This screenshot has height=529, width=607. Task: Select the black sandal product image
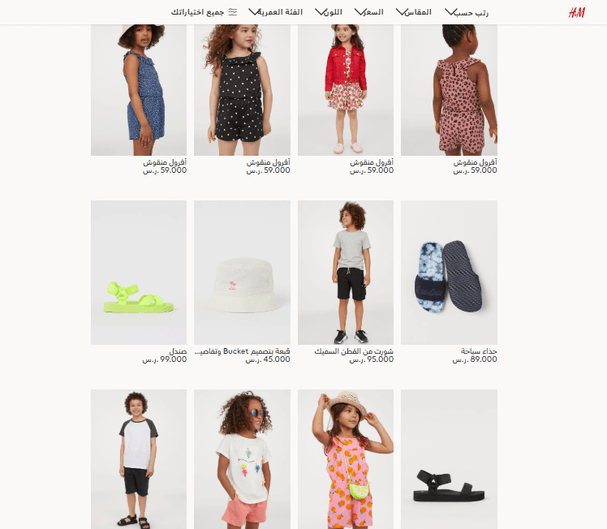[449, 459]
